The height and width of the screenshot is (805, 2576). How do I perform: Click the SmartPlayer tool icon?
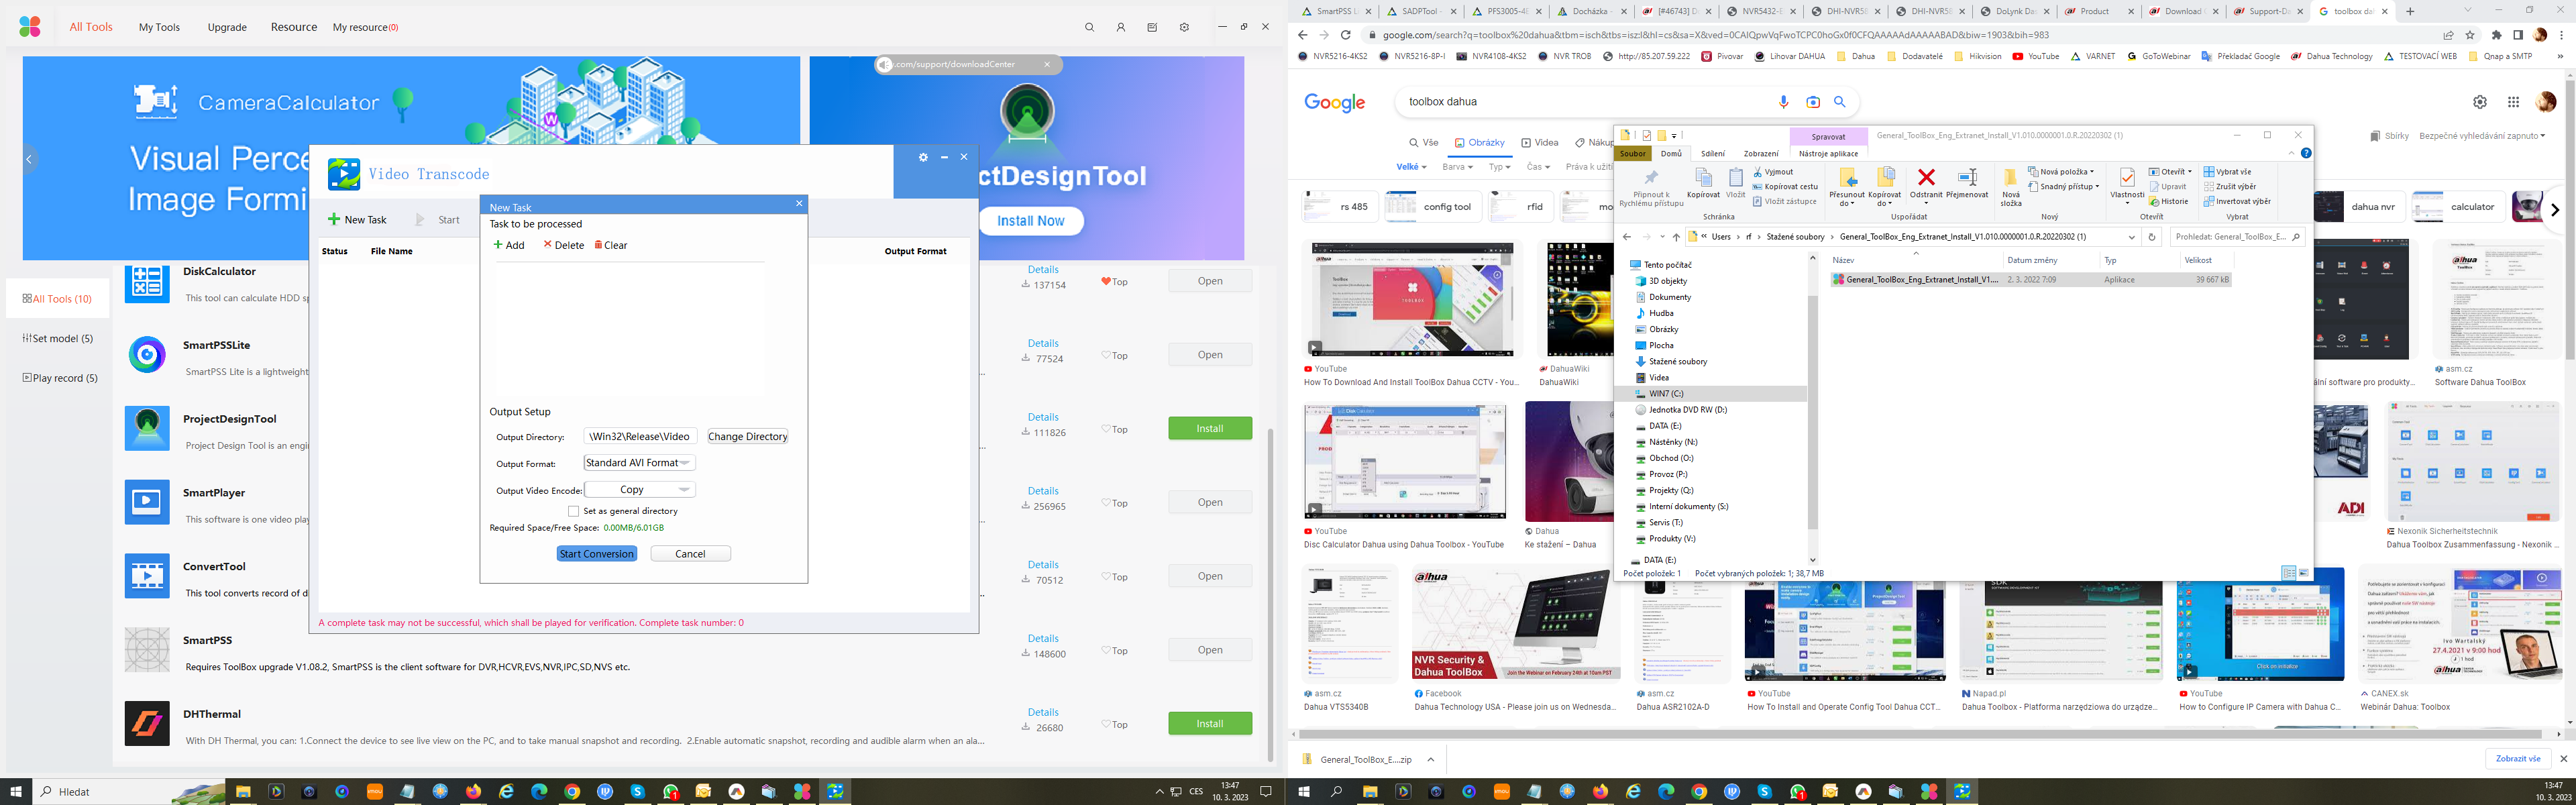click(147, 502)
